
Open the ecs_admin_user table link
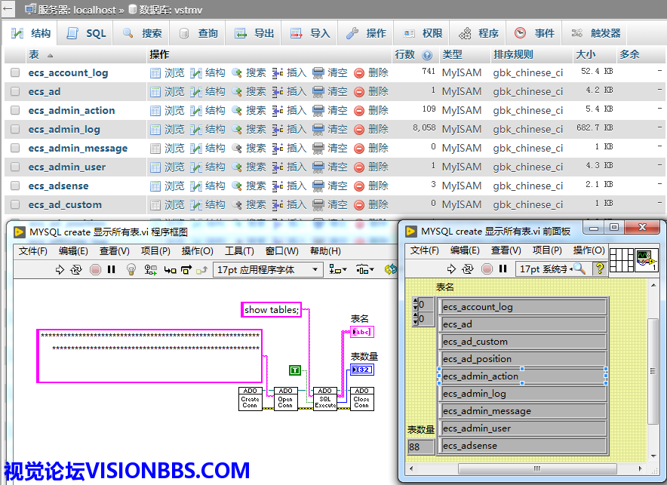click(x=67, y=167)
